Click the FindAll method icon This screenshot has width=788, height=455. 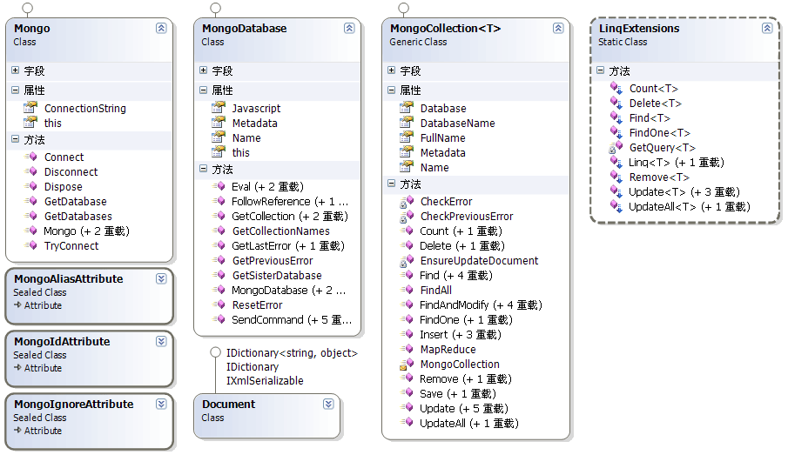click(407, 290)
